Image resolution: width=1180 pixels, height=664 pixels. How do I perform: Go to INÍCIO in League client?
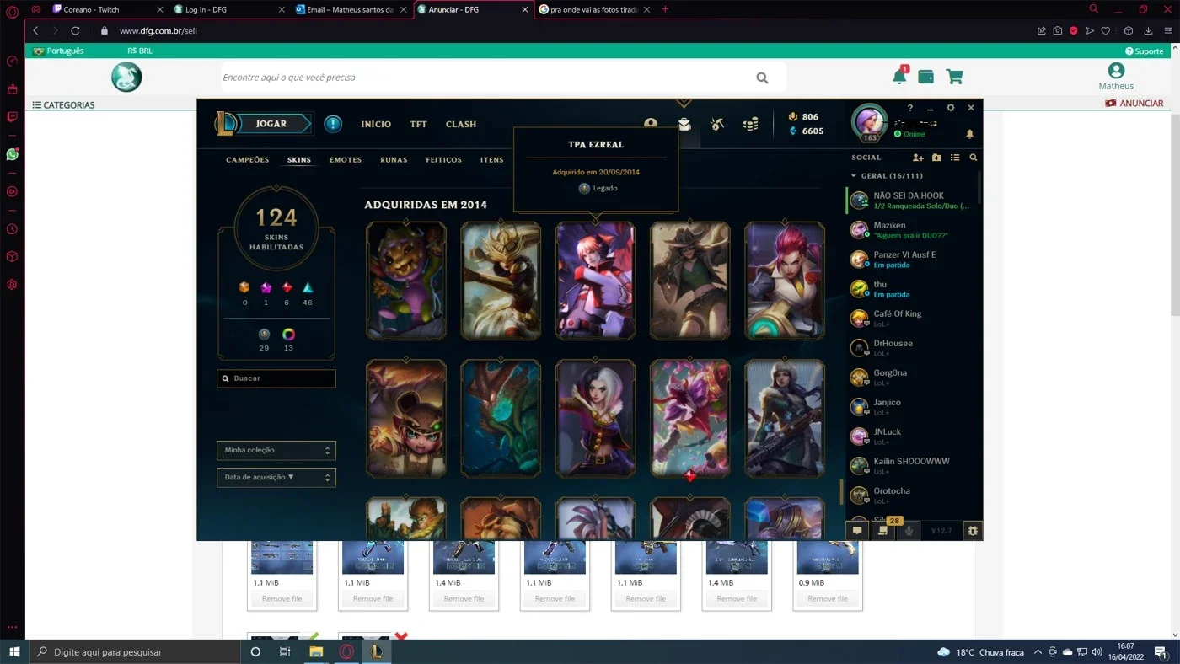click(376, 124)
